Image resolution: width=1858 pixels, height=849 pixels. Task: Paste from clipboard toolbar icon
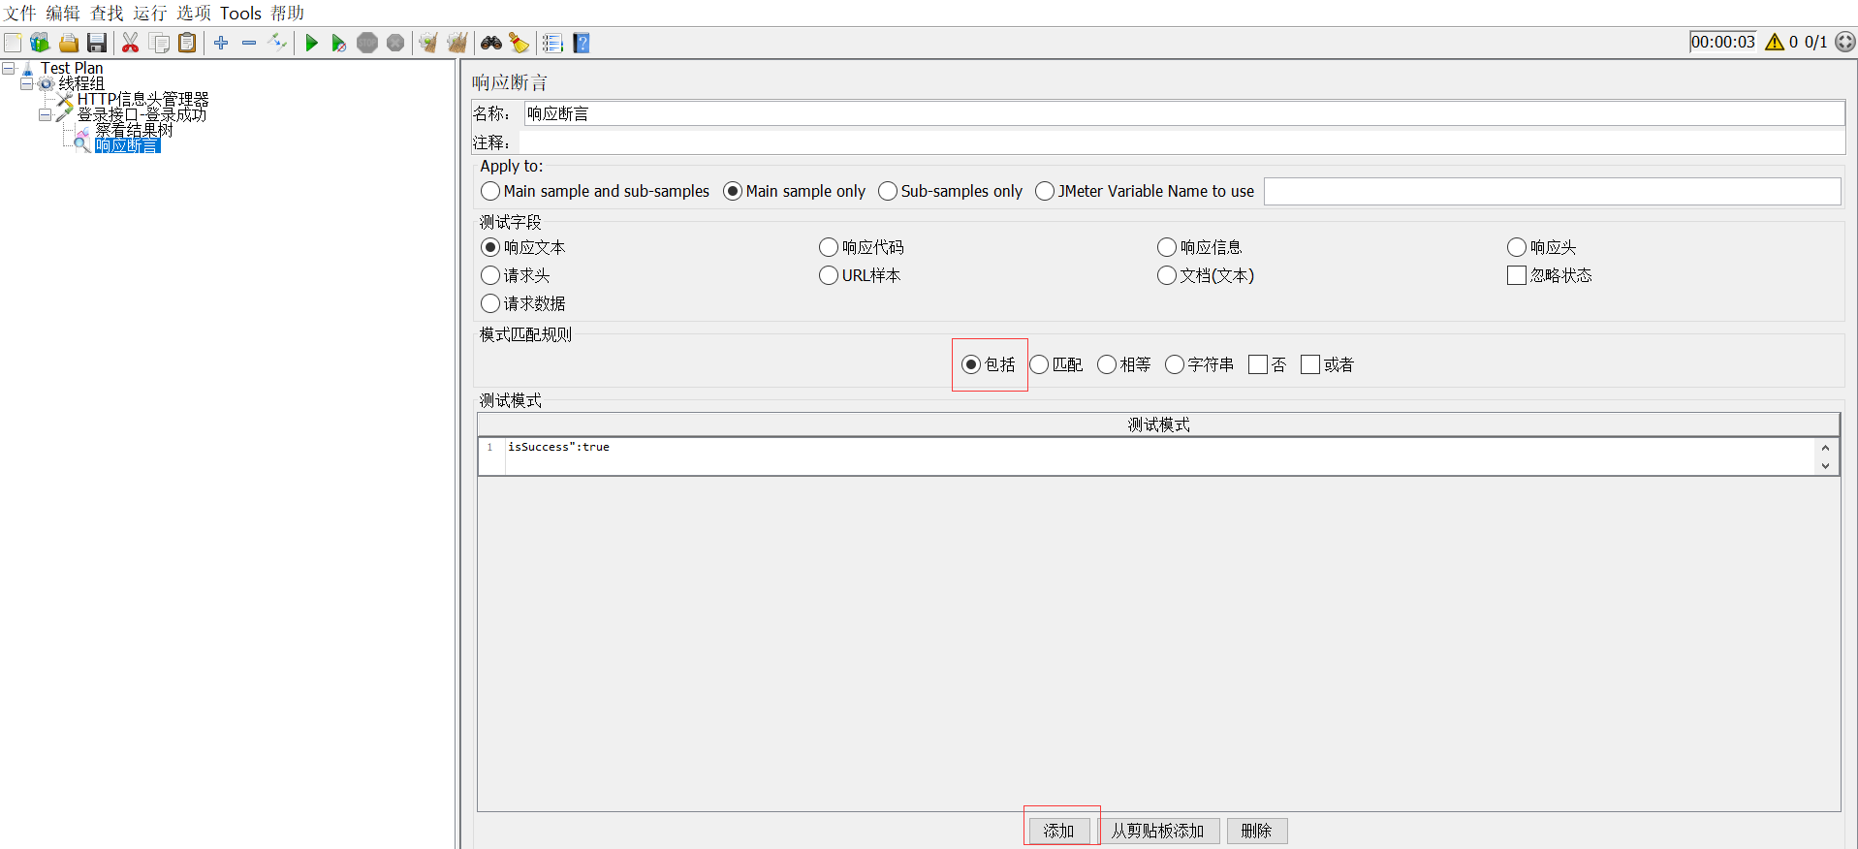tap(187, 43)
